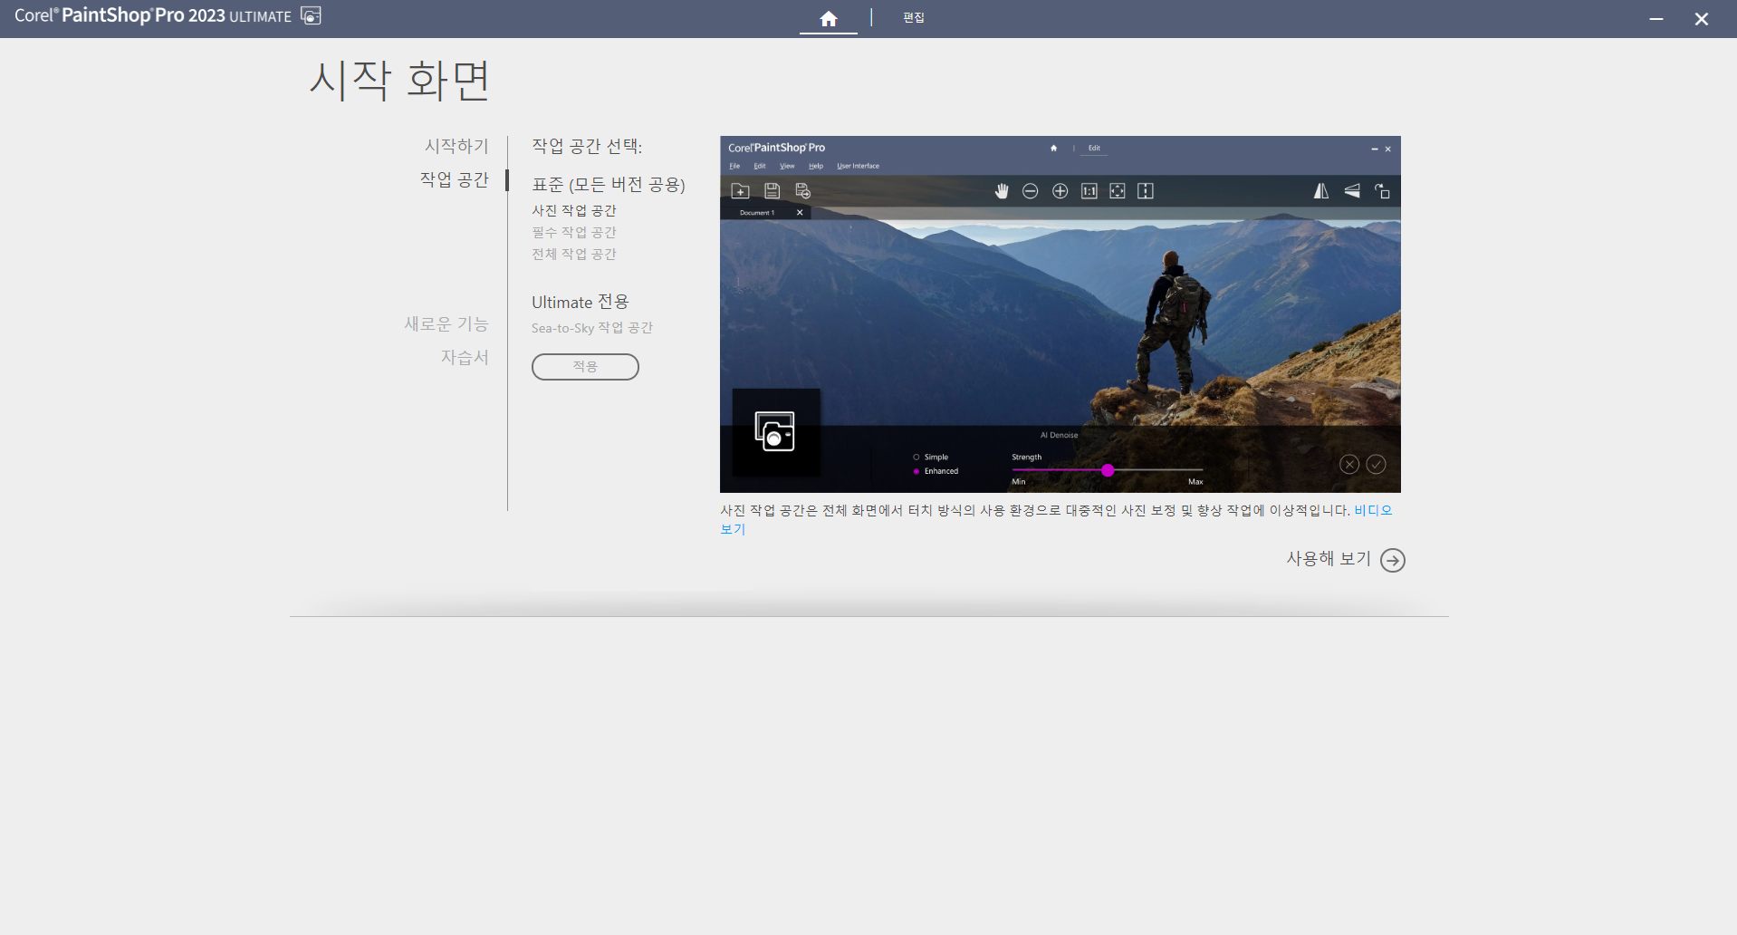Open the 새로운 기능 section
The width and height of the screenshot is (1737, 935).
[x=446, y=323]
